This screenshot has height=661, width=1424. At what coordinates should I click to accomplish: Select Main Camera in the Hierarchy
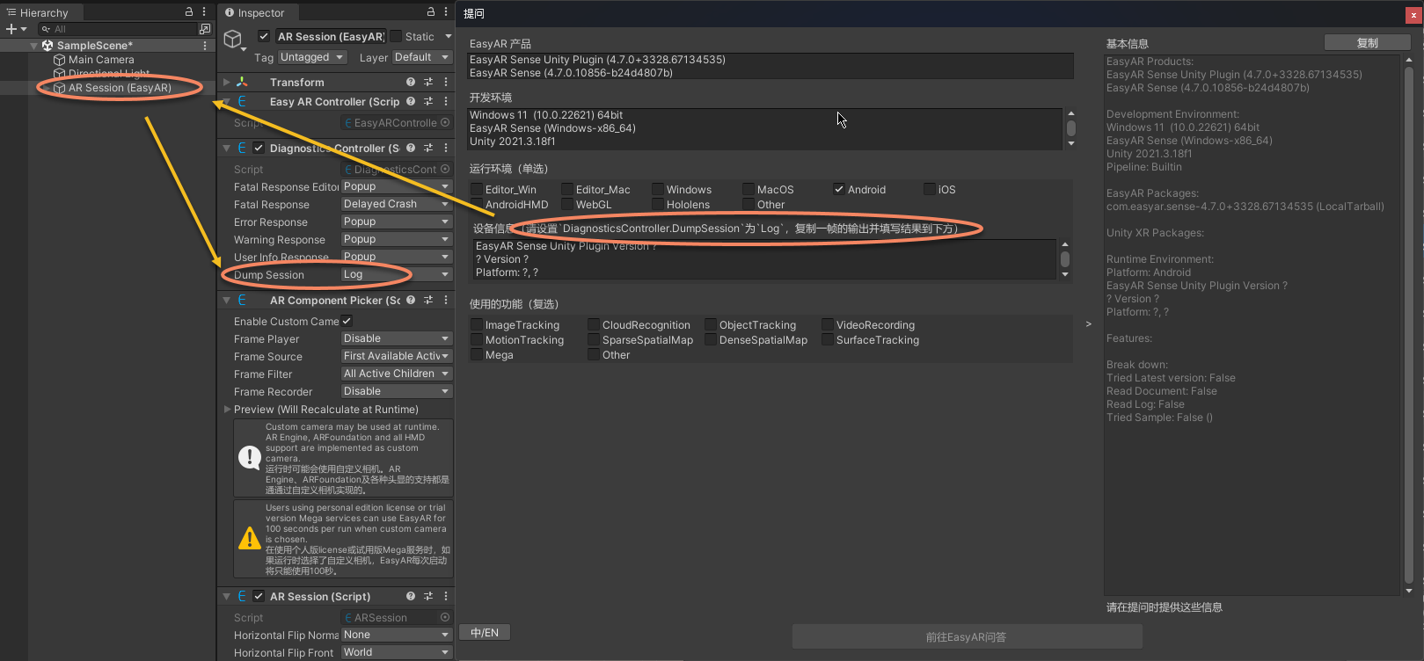tap(101, 60)
